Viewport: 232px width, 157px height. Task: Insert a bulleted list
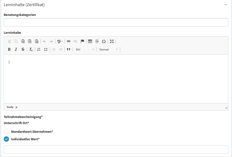(46, 49)
